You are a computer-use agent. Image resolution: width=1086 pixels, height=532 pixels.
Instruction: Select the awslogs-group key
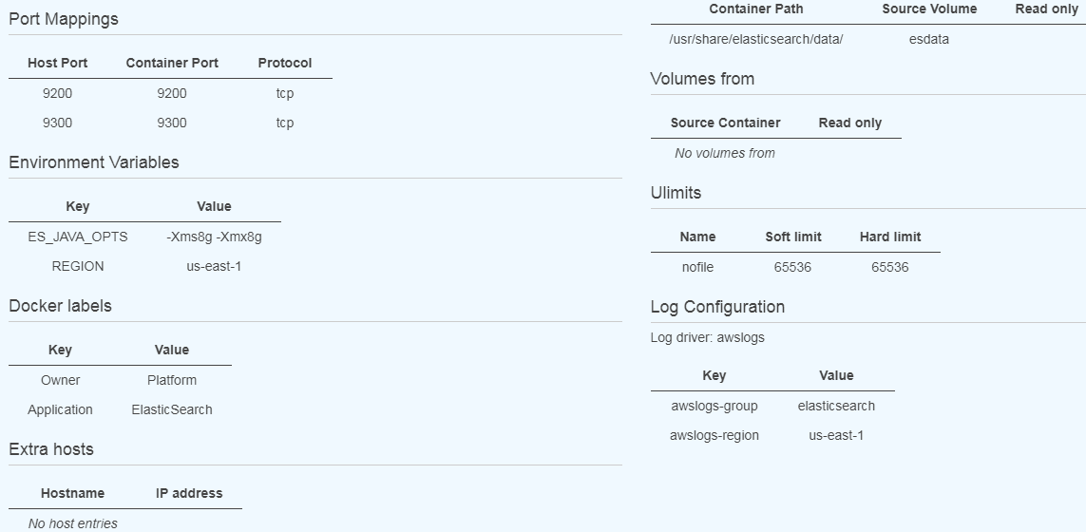coord(714,406)
